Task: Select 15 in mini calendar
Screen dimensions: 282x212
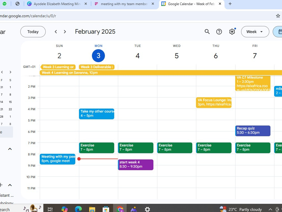Action: click(10, 102)
